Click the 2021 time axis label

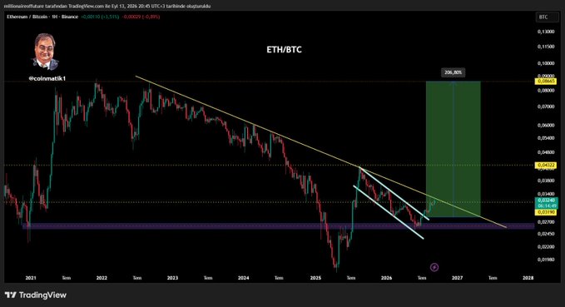pyautogui.click(x=31, y=278)
